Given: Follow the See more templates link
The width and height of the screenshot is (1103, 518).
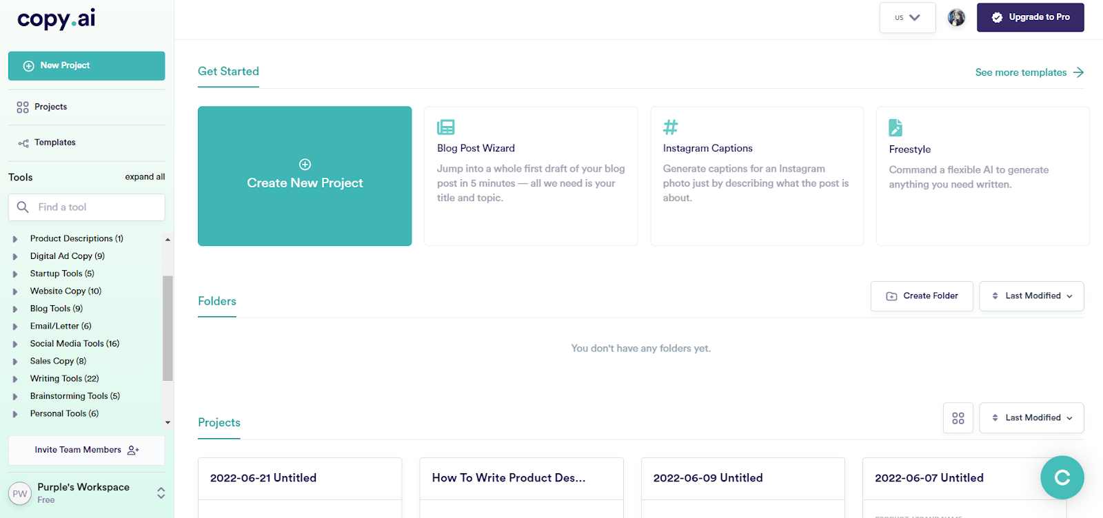Looking at the screenshot, I should pyautogui.click(x=1029, y=72).
